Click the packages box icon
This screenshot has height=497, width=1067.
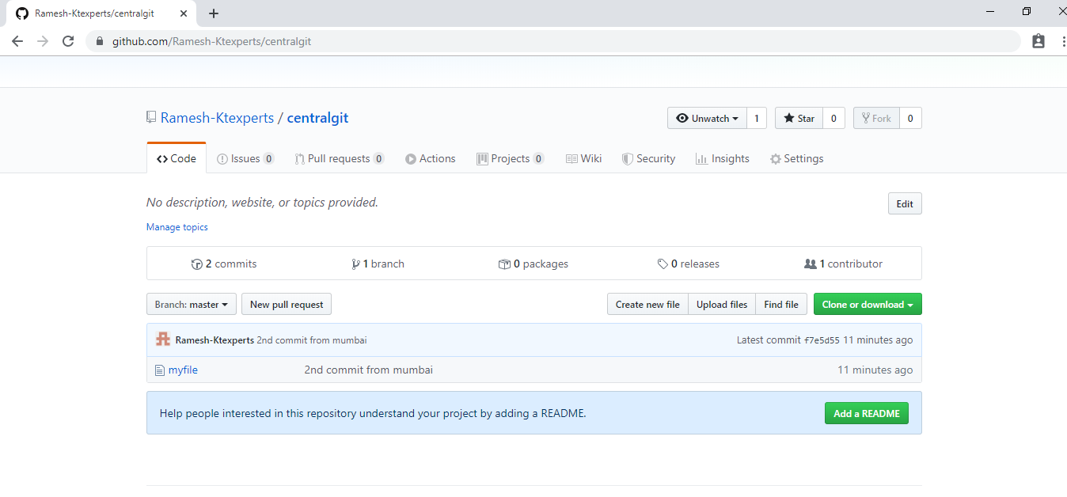[504, 264]
